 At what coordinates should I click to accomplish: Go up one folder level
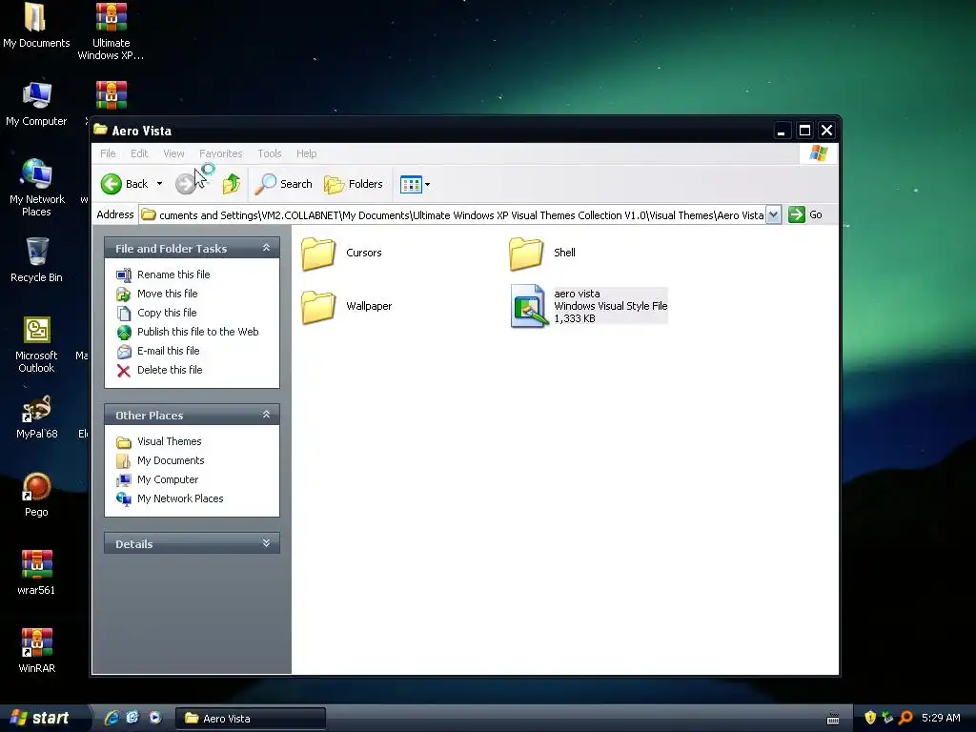232,184
